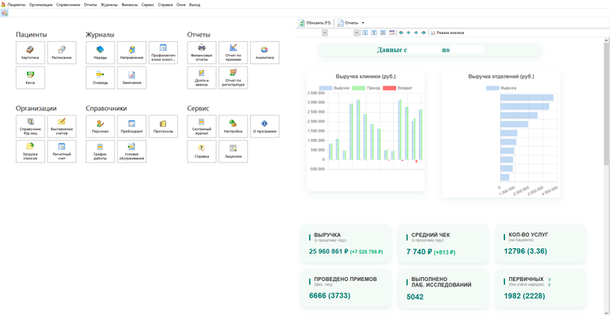Click the calendar period icon after 31
This screenshot has width=610, height=315.
pyautogui.click(x=392, y=33)
